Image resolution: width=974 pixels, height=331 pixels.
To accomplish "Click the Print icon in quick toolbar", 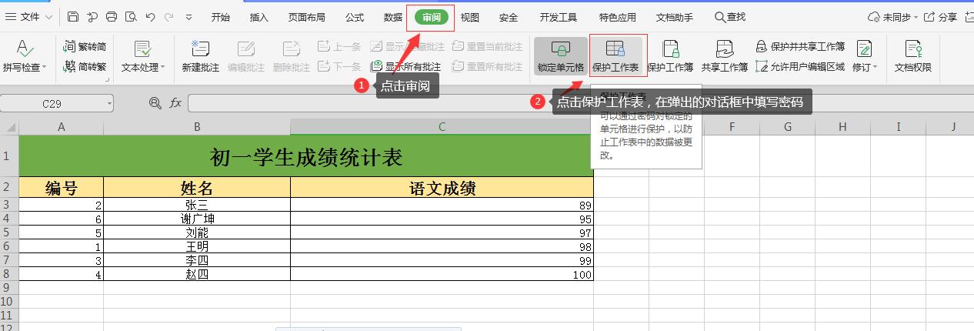I will coord(112,17).
